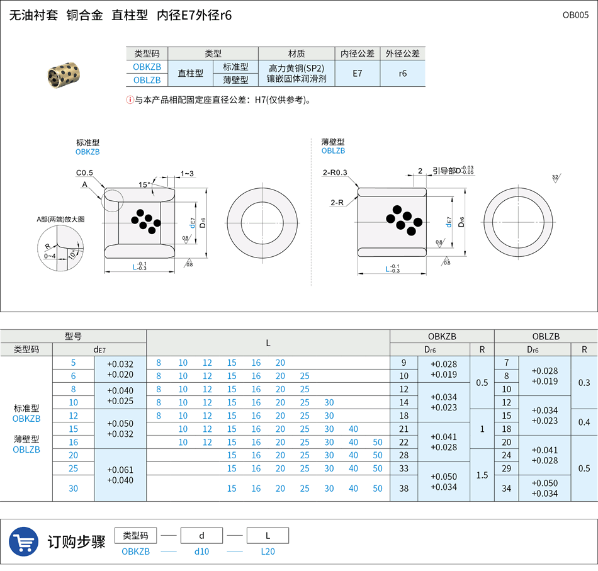Viewport: 598px width, 571px height.
Task: Click the A部(两端)放大图 label
Action: pos(60,219)
